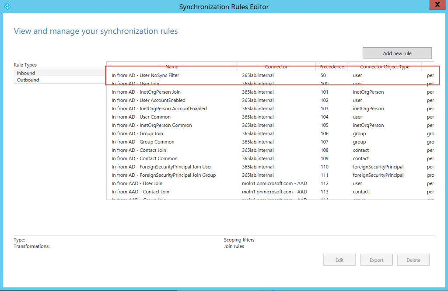Screen dimensions: 448x291
Task: Click moln1.onmicrosoft.com - AAD connector for precedence 112
Action: tap(274, 183)
